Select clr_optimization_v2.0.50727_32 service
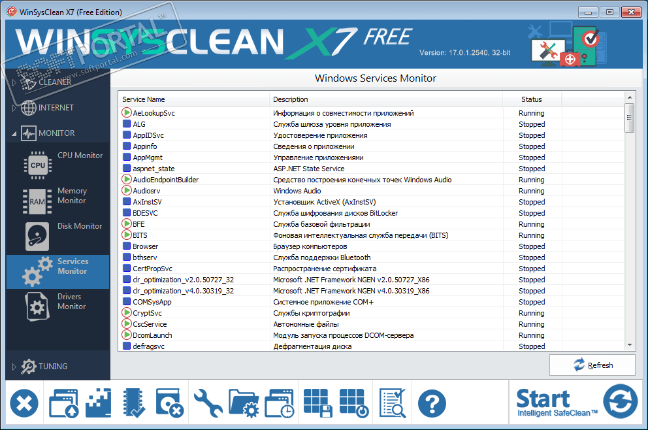Viewport: 648px width, 430px height. [x=183, y=280]
